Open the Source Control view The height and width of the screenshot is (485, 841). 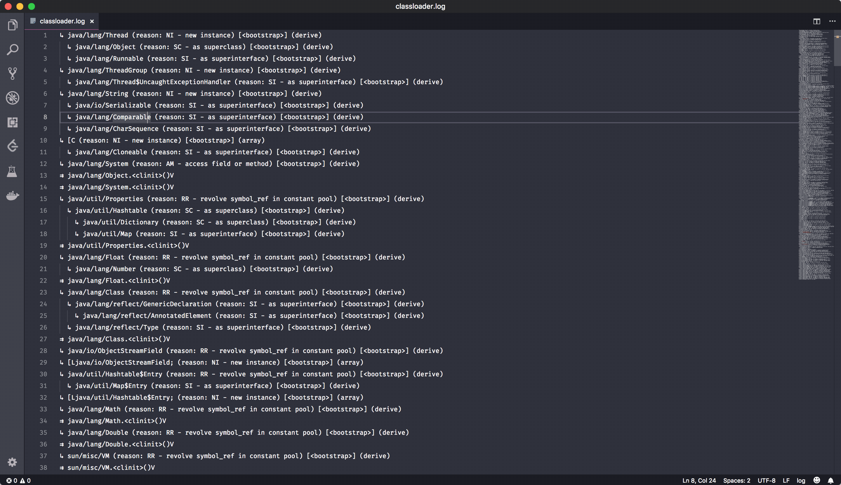point(12,74)
